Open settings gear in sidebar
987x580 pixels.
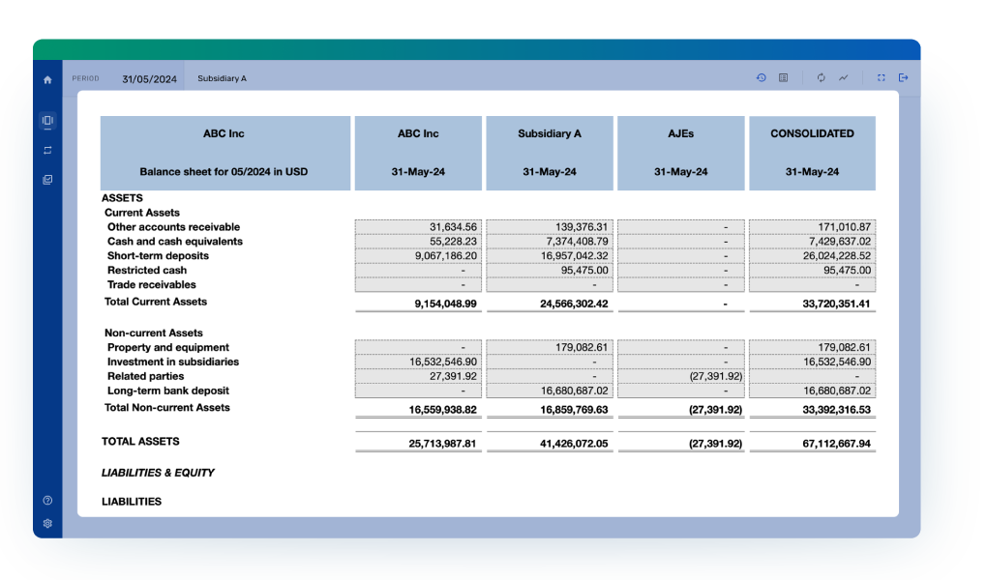pos(47,524)
